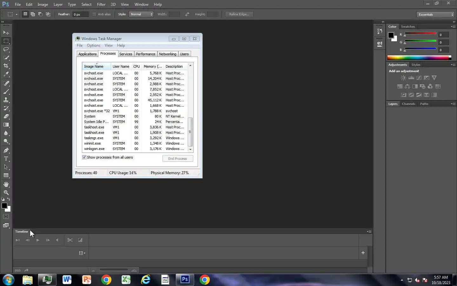457x286 pixels.
Task: Toggle the Anti-alias checkbox
Action: click(94, 14)
